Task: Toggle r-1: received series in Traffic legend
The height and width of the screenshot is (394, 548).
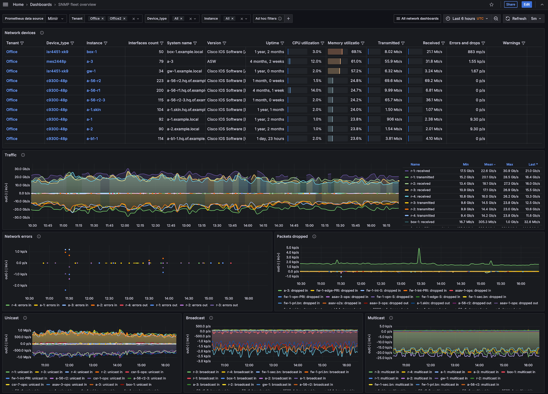Action: [420, 171]
